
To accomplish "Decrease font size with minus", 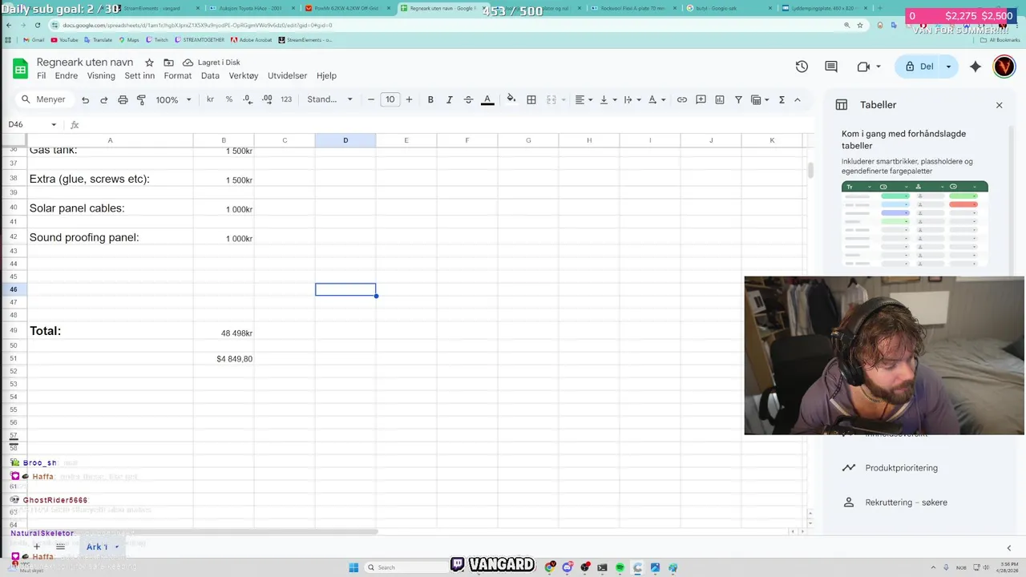I will [371, 99].
